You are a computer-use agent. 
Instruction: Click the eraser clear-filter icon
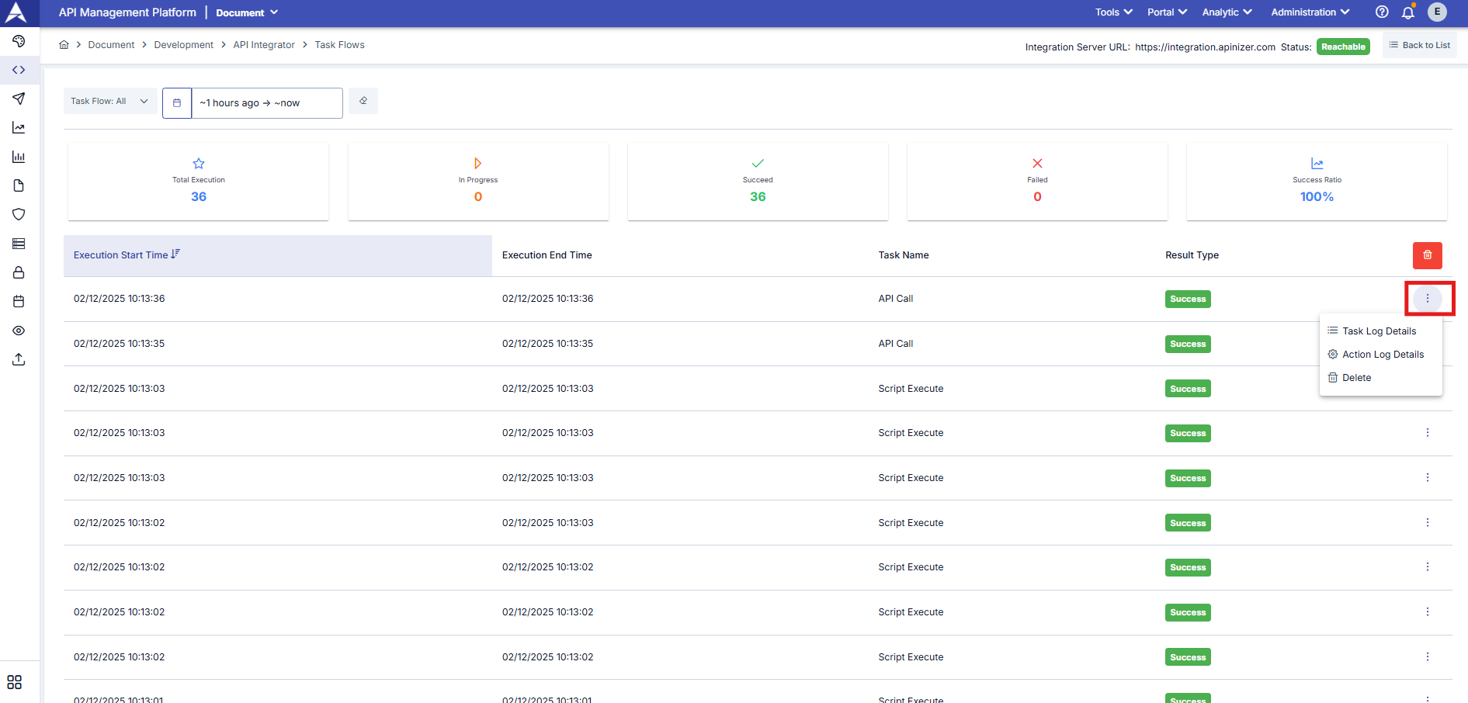point(363,102)
